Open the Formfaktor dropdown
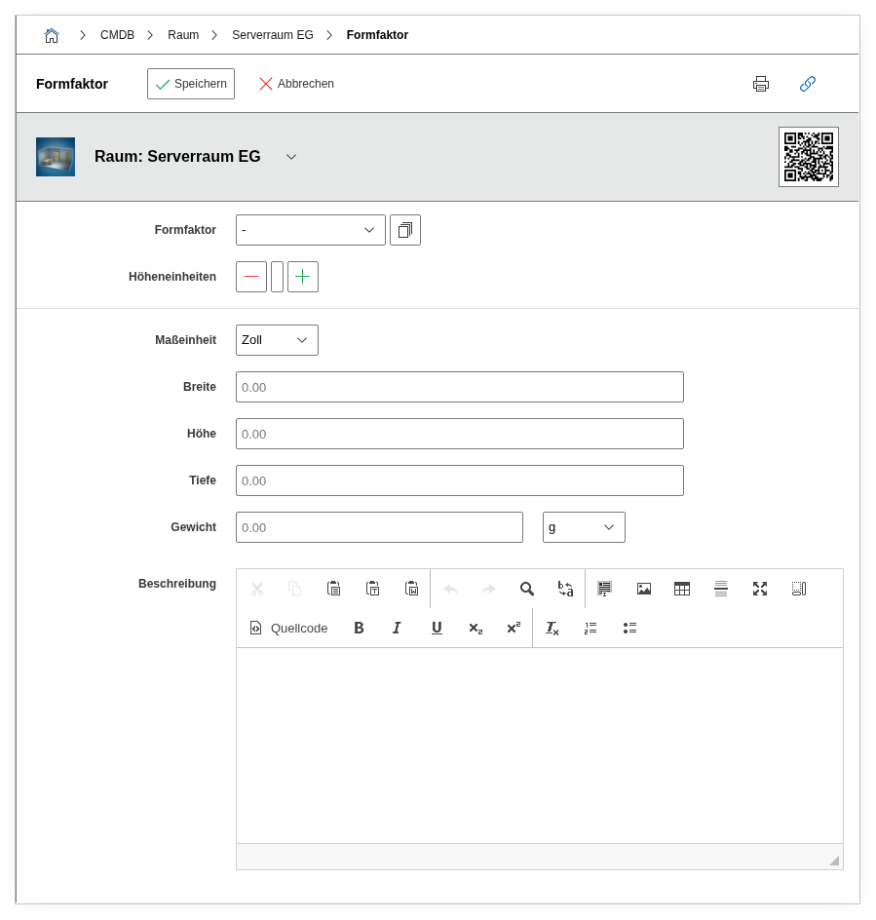 310,230
